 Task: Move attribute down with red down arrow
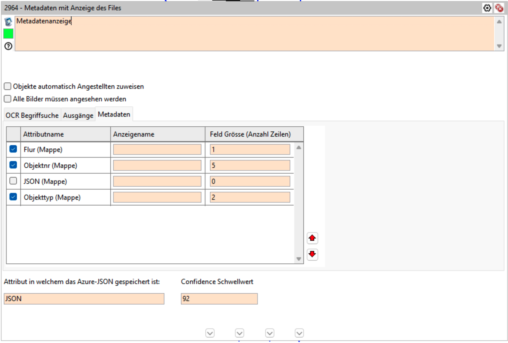(312, 254)
